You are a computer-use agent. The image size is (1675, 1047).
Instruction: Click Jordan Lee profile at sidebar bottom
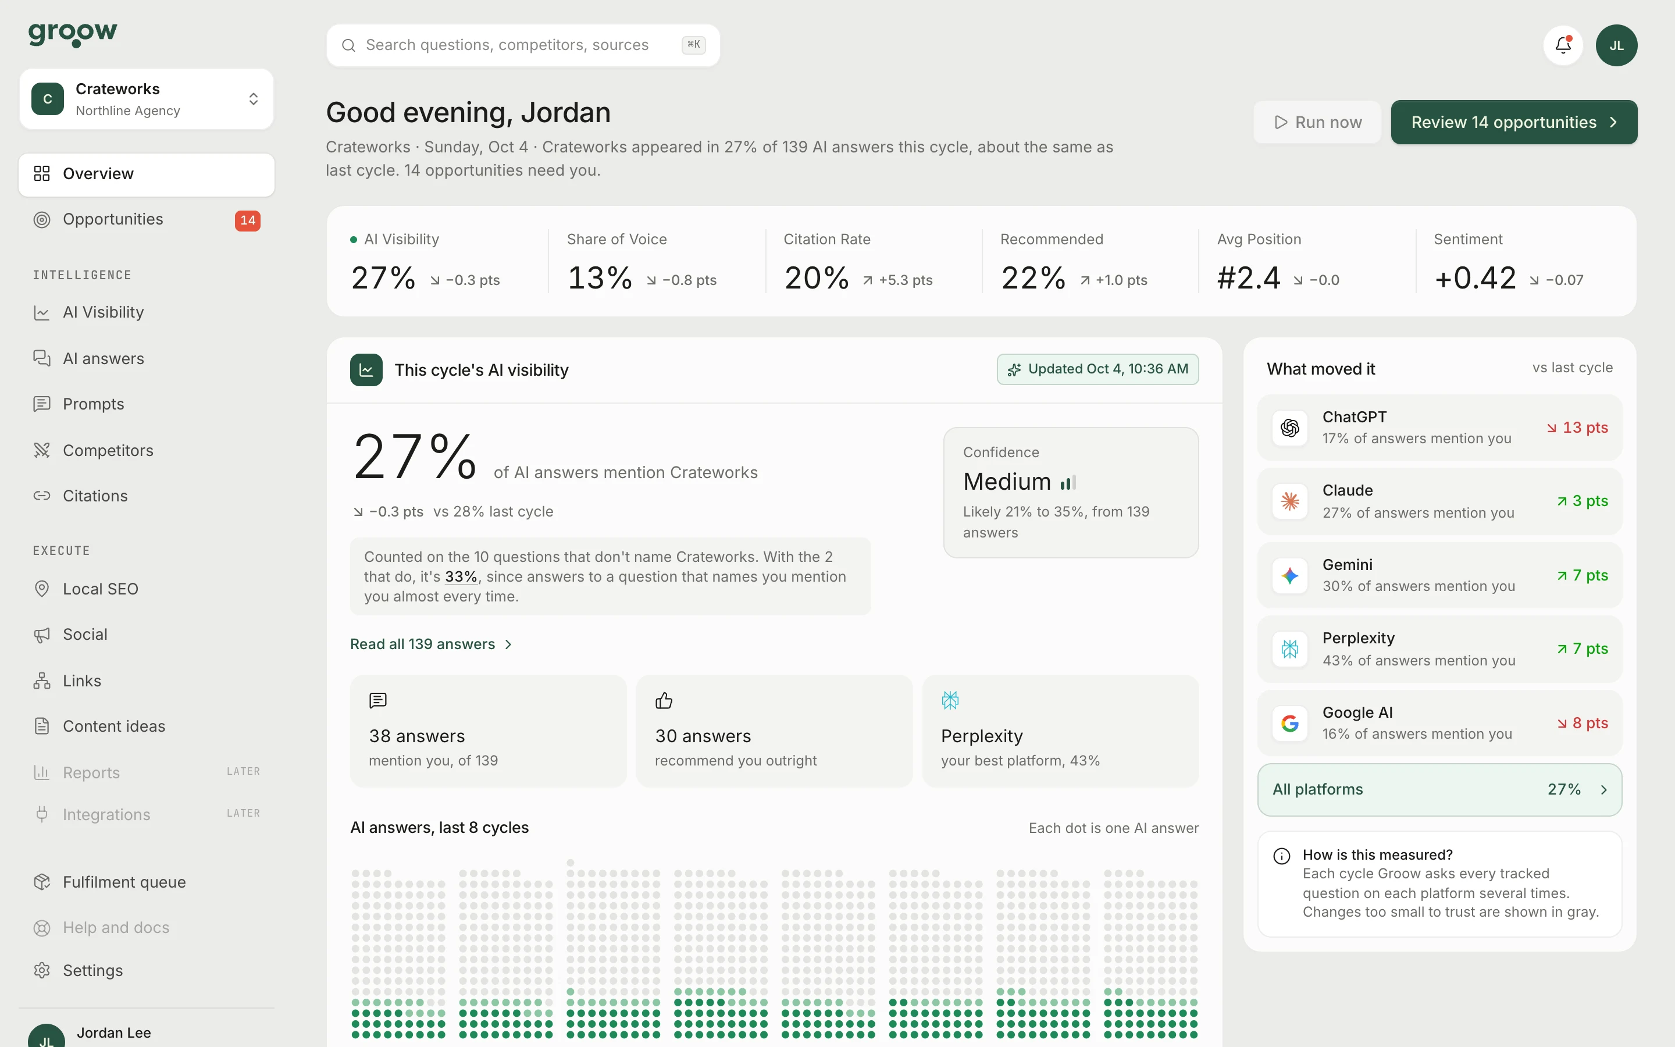[147, 1033]
